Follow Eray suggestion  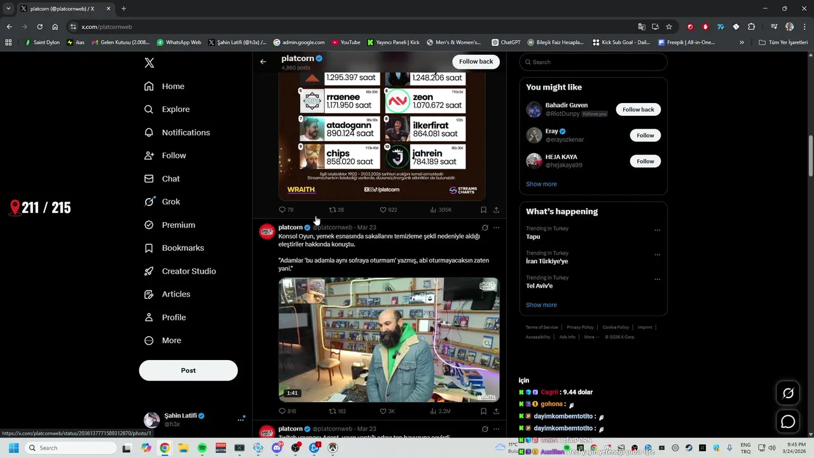point(645,135)
